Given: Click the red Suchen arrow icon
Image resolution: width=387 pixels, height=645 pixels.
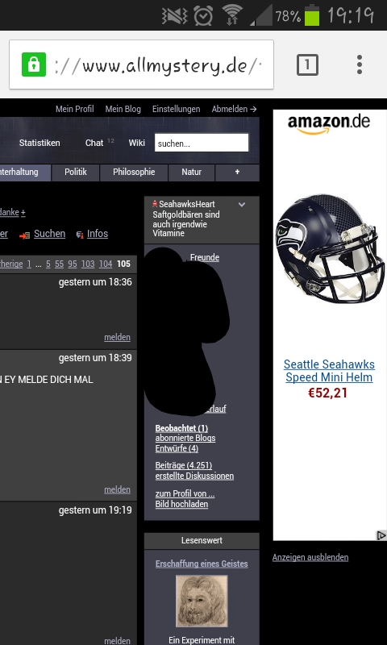Looking at the screenshot, I should [x=25, y=235].
